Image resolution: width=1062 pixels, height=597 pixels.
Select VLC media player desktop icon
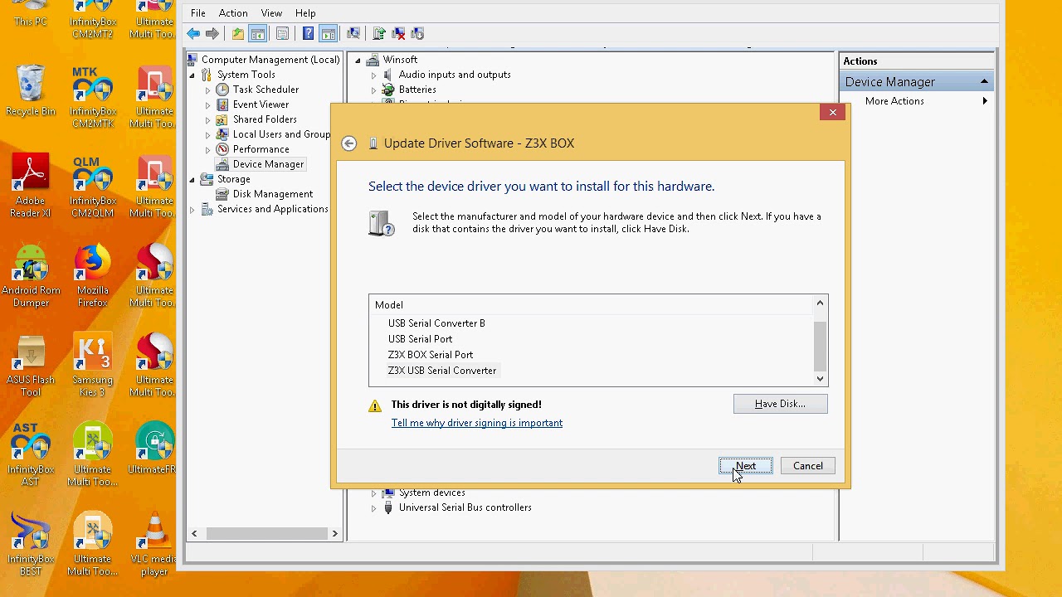pyautogui.click(x=154, y=544)
